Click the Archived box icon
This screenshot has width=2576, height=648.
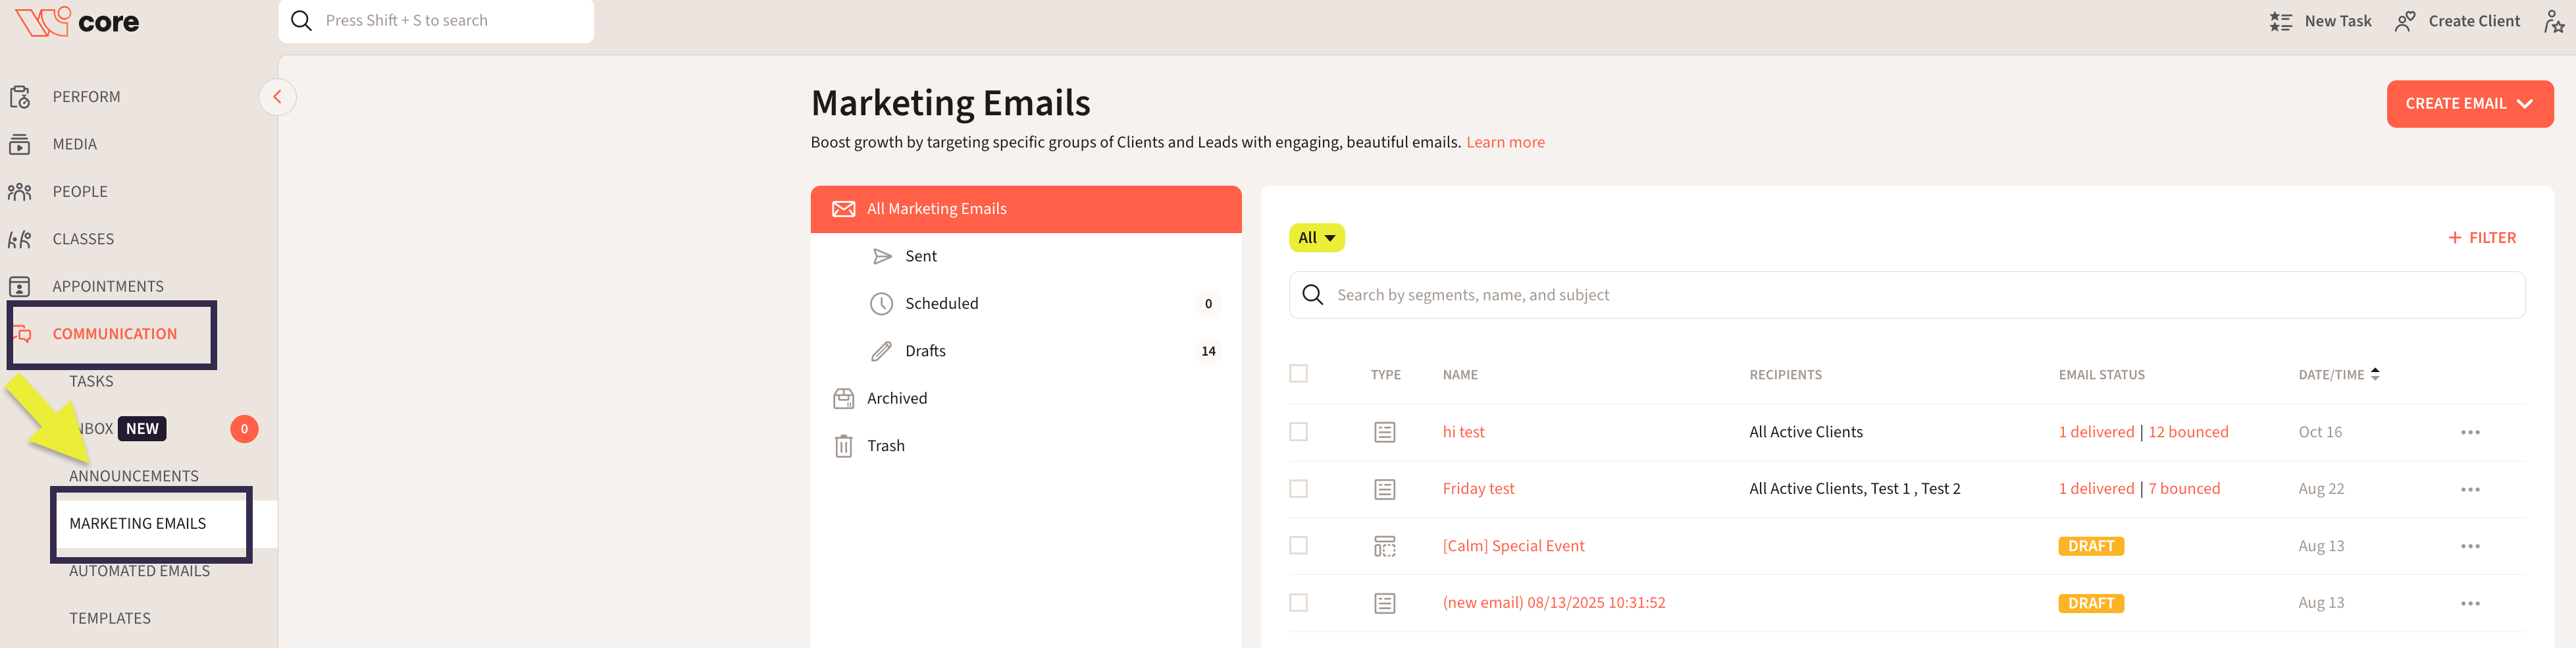pos(843,399)
